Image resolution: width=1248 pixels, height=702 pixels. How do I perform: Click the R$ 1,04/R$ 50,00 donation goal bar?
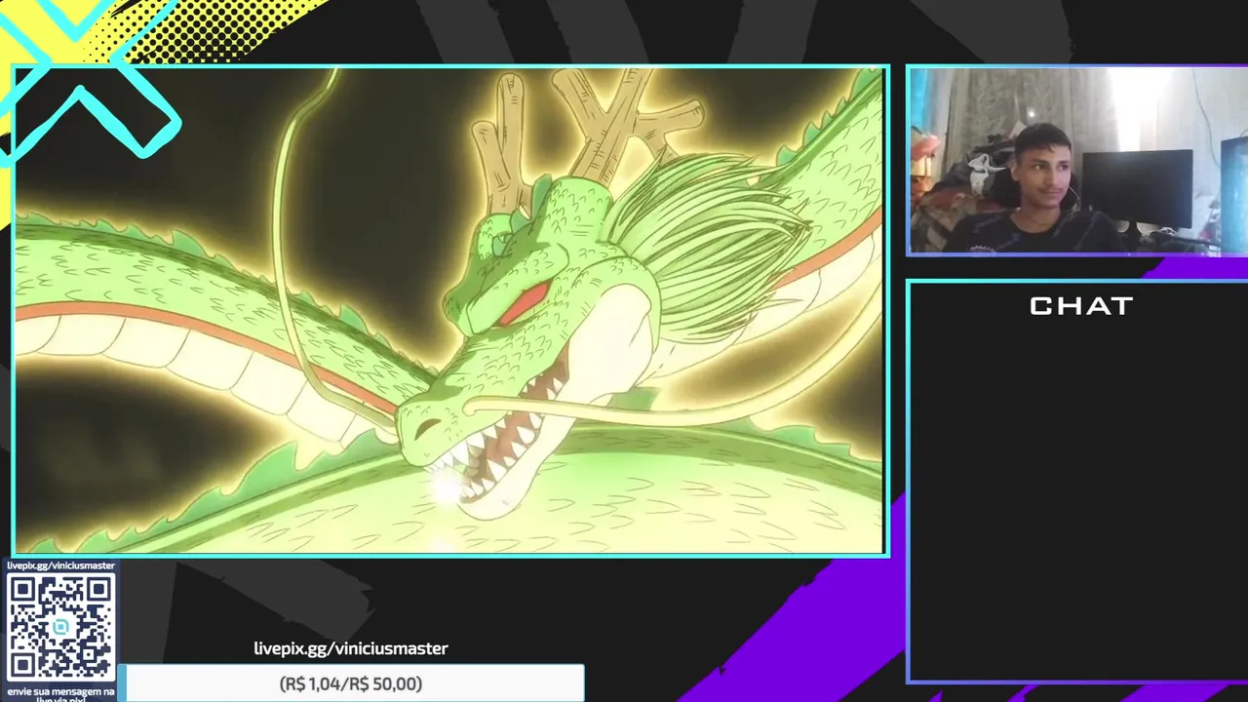click(351, 683)
